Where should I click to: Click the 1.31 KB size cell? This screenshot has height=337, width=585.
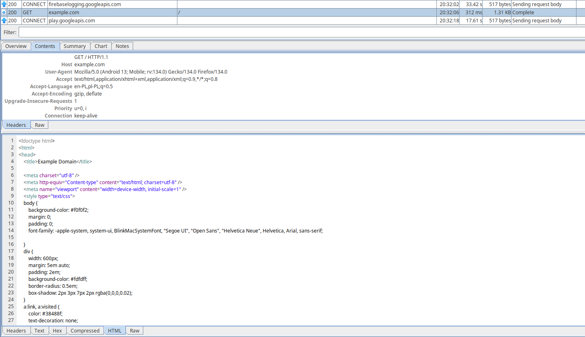497,13
